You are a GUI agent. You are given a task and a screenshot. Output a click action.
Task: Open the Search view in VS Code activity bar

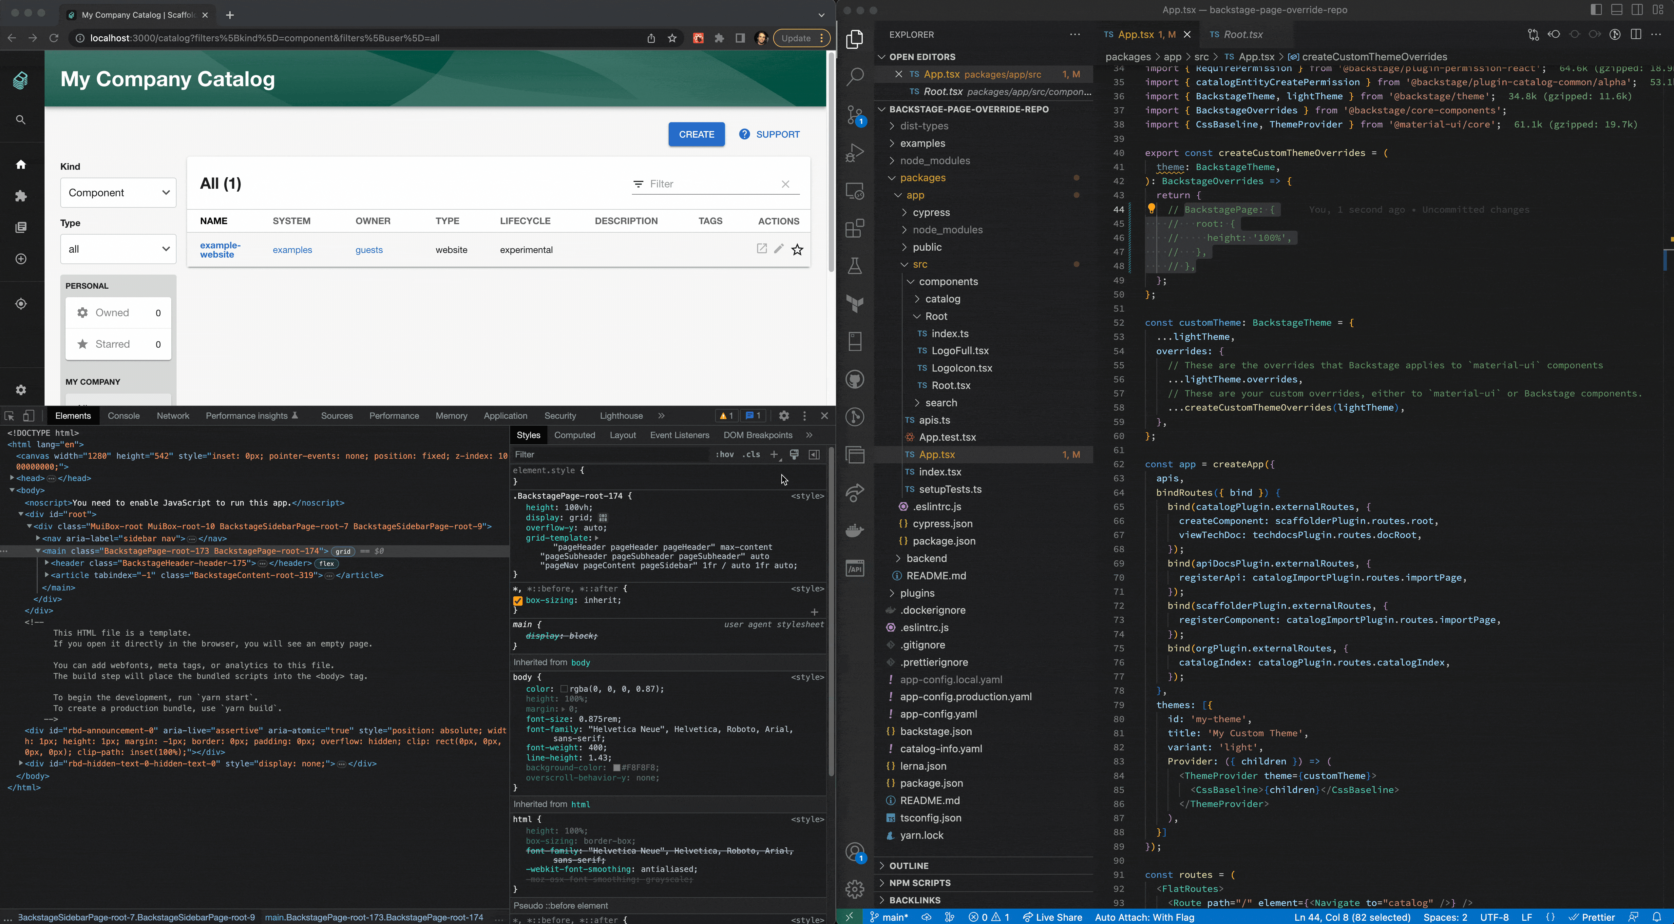pos(856,77)
